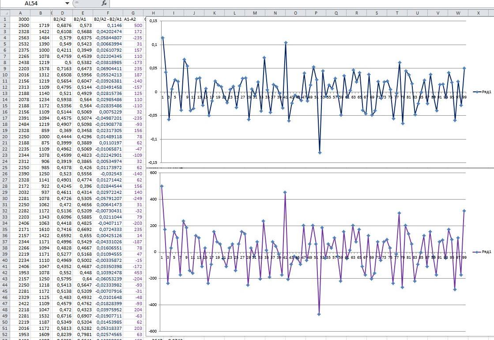Select row 1 header
The image size is (494, 340).
(x=5, y=19)
